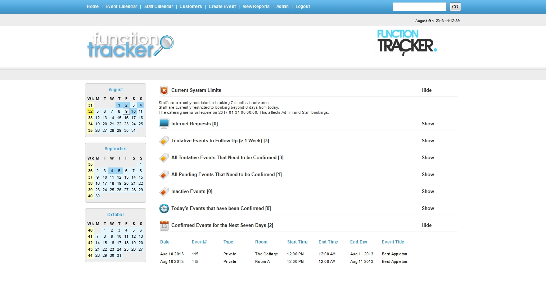Click the calendar icon beside Confirmed Events section
Image resolution: width=546 pixels, height=291 pixels.
click(164, 225)
